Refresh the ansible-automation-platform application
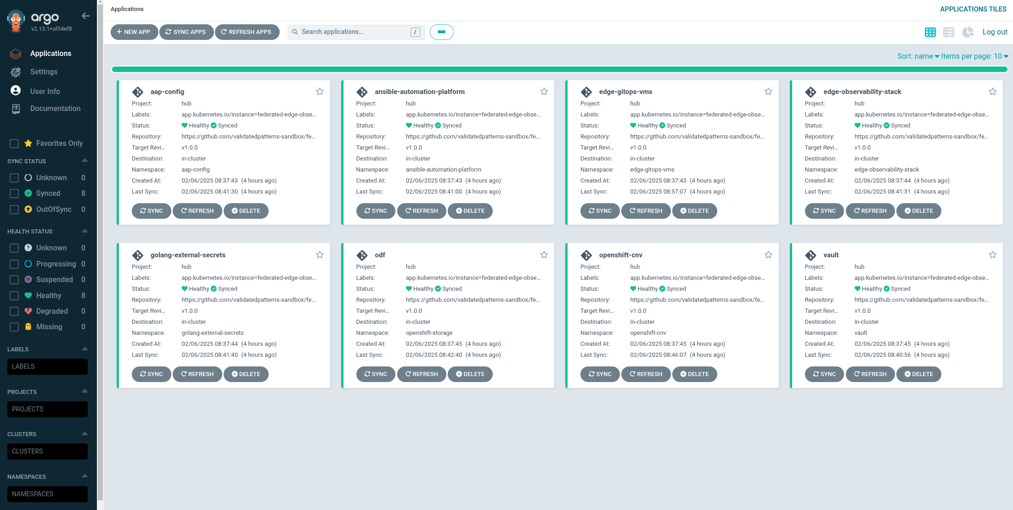The height and width of the screenshot is (510, 1013). click(422, 211)
